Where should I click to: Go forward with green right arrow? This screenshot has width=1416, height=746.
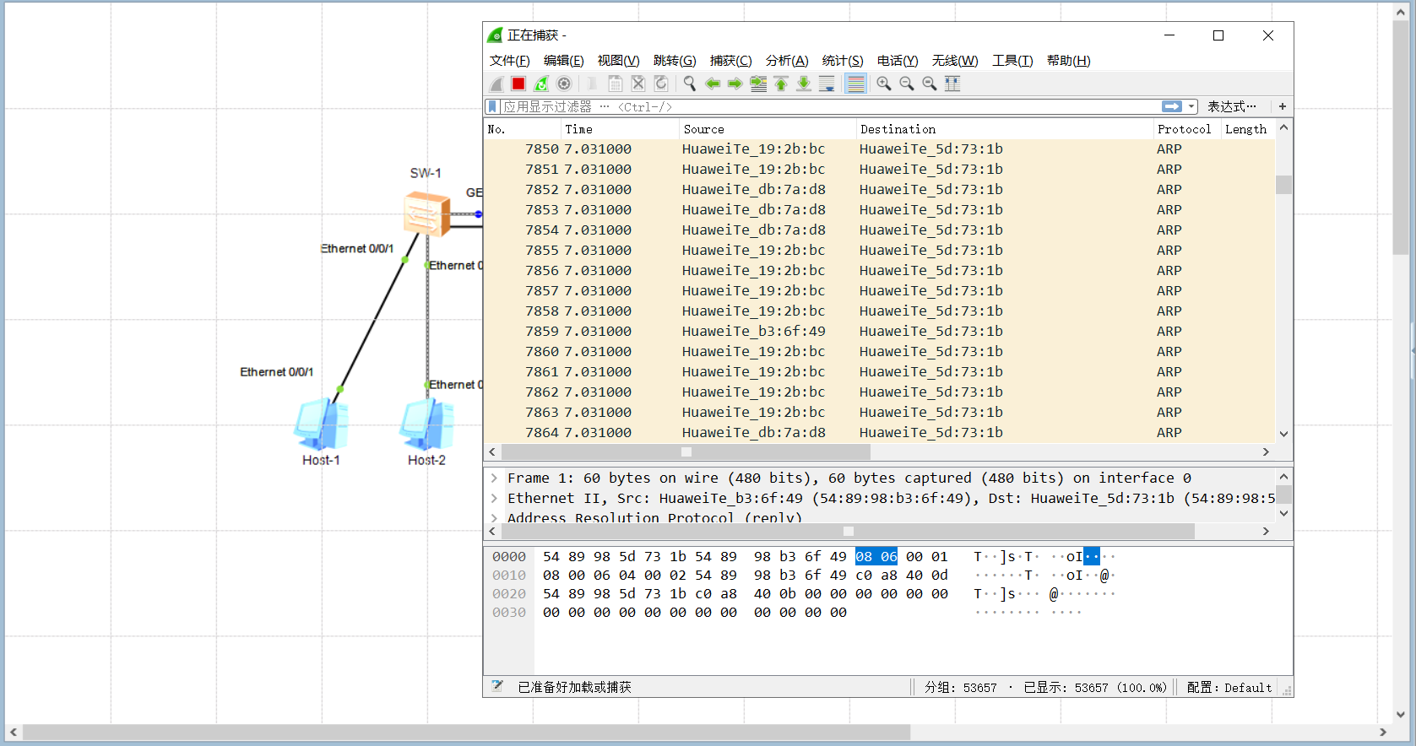[735, 84]
